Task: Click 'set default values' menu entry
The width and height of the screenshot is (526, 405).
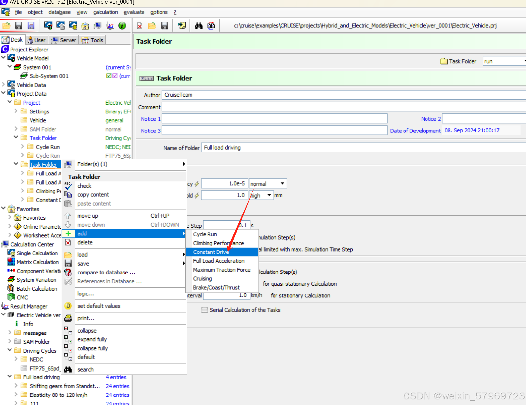Action: [x=124, y=306]
